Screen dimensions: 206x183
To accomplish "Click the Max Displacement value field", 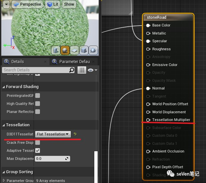I will (52, 158).
